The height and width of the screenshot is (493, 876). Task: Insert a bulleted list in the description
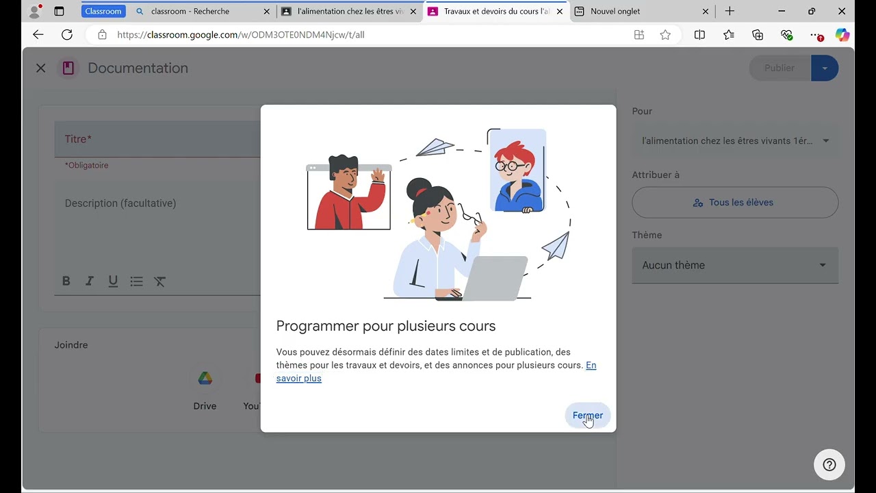[136, 281]
